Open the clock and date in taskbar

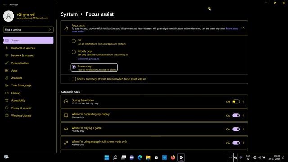point(274,157)
